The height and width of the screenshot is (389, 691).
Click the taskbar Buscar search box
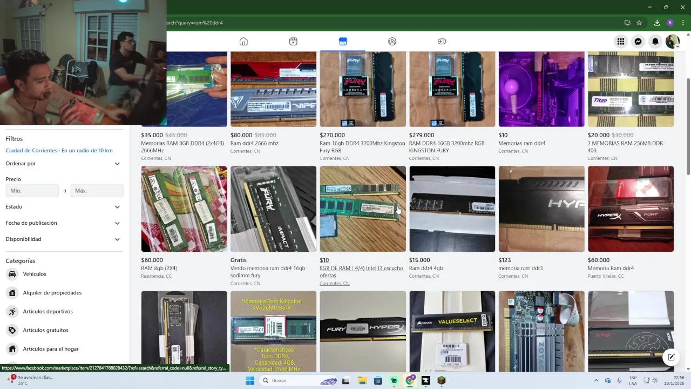coord(299,380)
